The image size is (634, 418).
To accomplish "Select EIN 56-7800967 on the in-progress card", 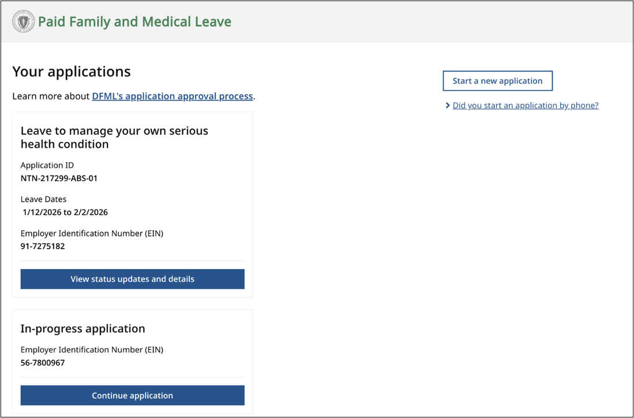I will coord(43,363).
